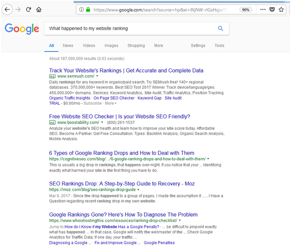The height and width of the screenshot is (249, 291).
Task: Expand dropdown arrow after whoishostingthis.com URL
Action: pyautogui.click(x=180, y=221)
